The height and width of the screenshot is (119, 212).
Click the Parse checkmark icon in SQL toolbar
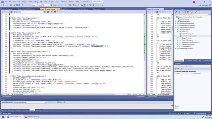point(9,12)
